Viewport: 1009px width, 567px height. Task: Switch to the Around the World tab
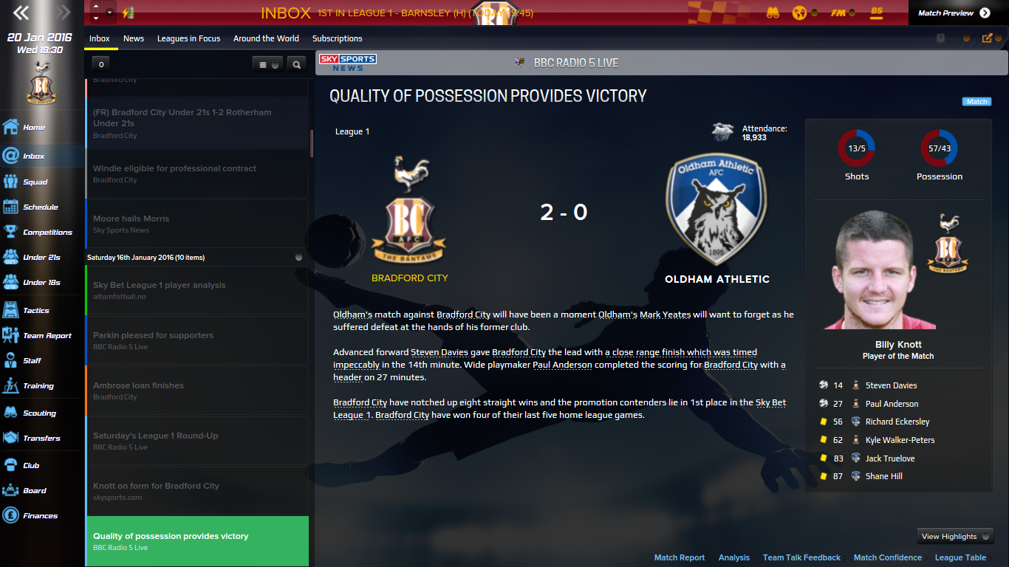(x=266, y=38)
